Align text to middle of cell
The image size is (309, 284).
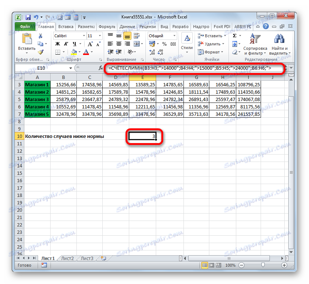pos(119,36)
